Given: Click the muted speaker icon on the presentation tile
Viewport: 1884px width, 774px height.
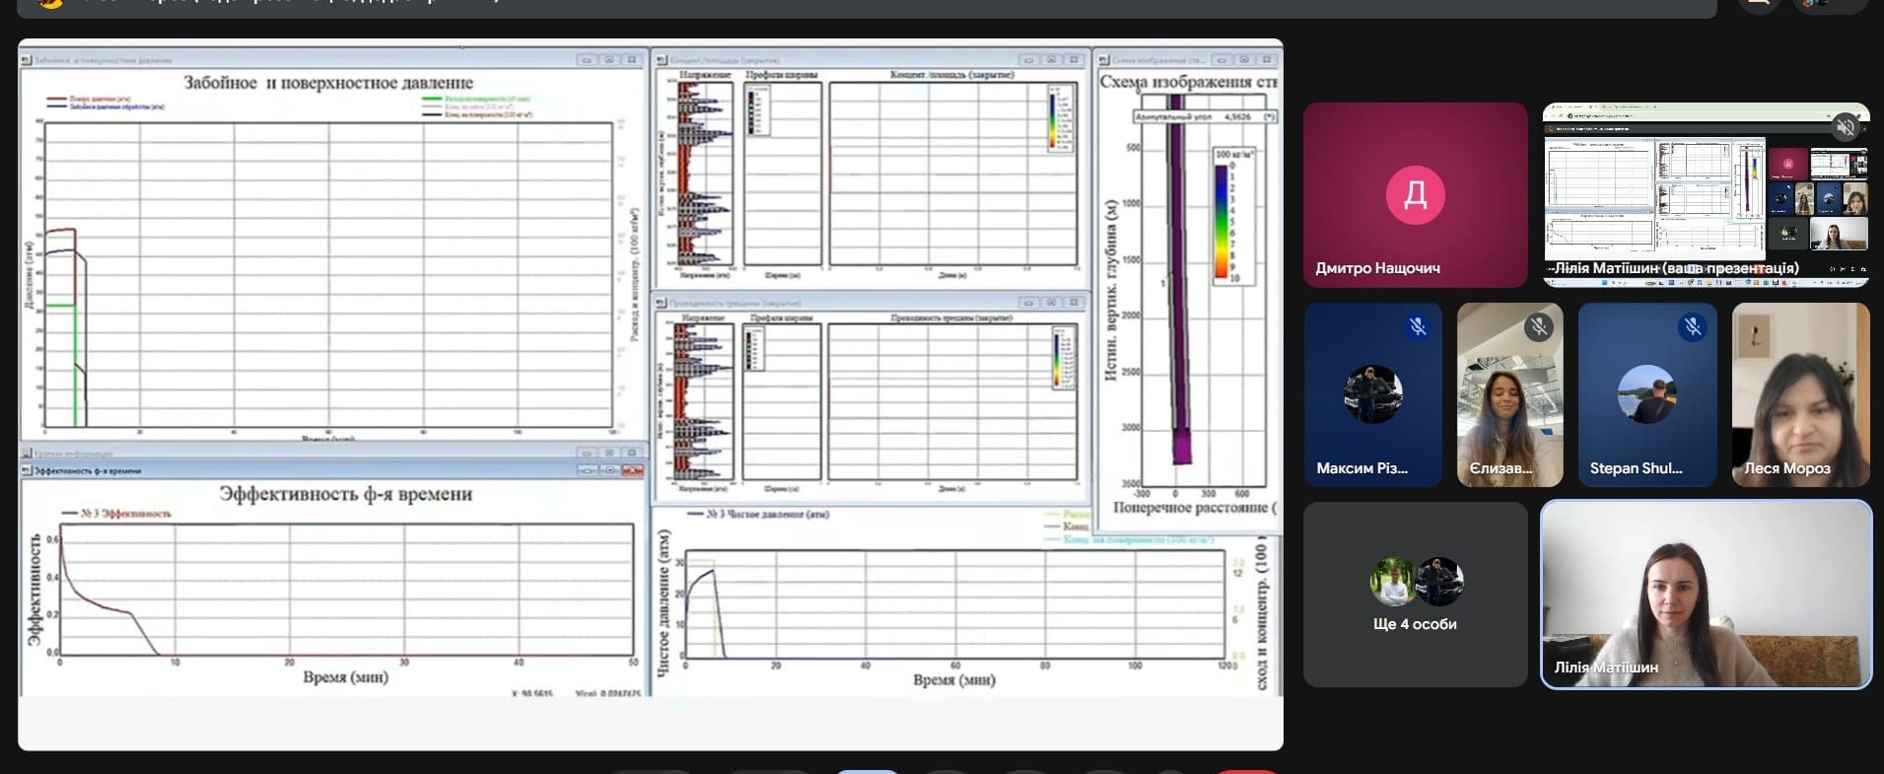Looking at the screenshot, I should point(1846,126).
